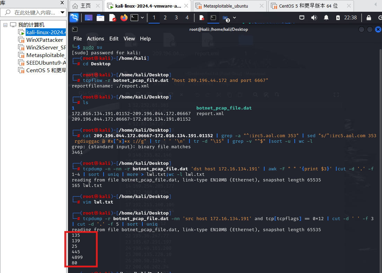Screen dimensions: 382x273
Task: Close the 主页 tab
Action: pos(98,6)
